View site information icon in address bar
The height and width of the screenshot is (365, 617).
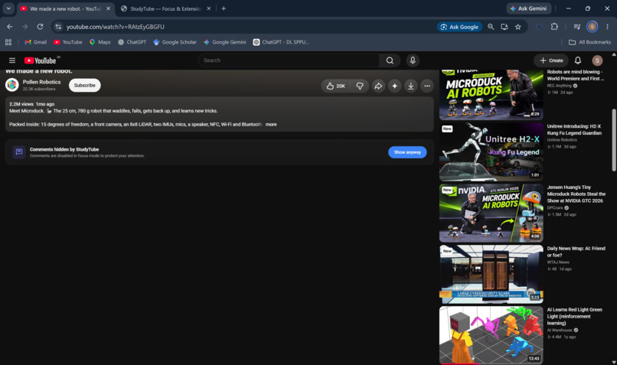coord(58,27)
